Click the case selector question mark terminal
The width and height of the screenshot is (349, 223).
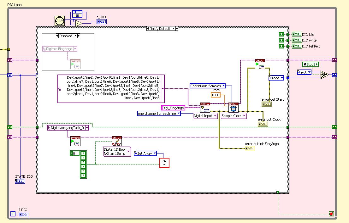pos(37,75)
